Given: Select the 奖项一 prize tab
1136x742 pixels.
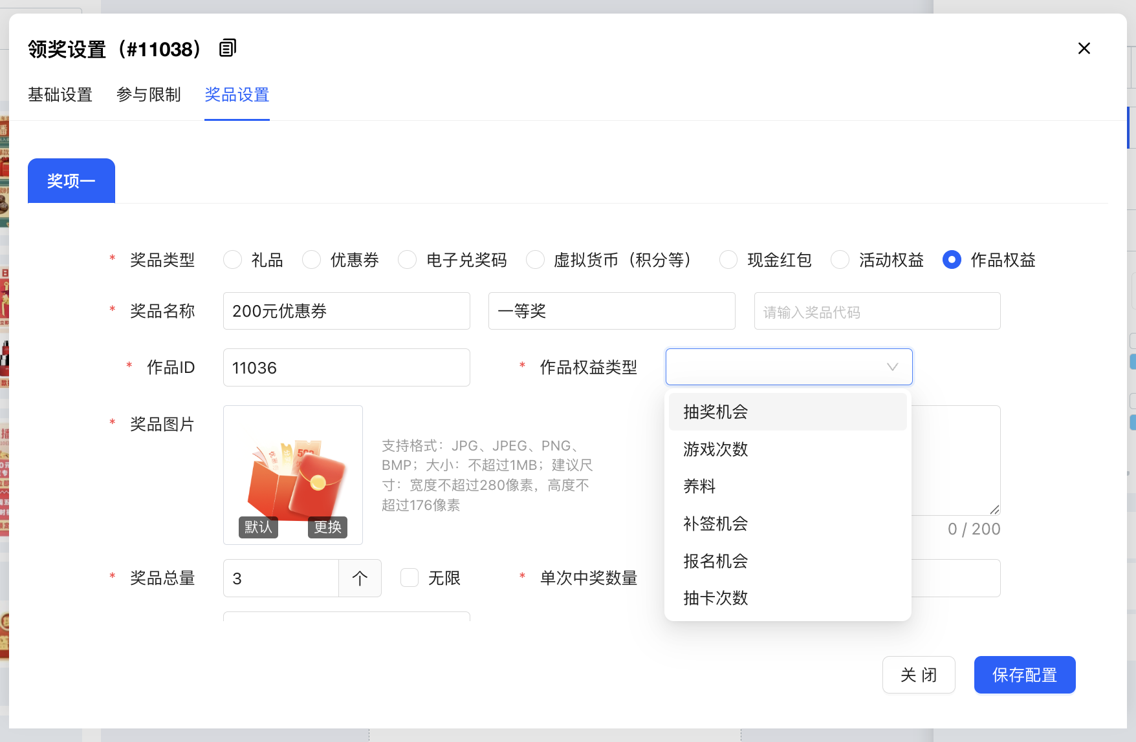Looking at the screenshot, I should pyautogui.click(x=71, y=181).
